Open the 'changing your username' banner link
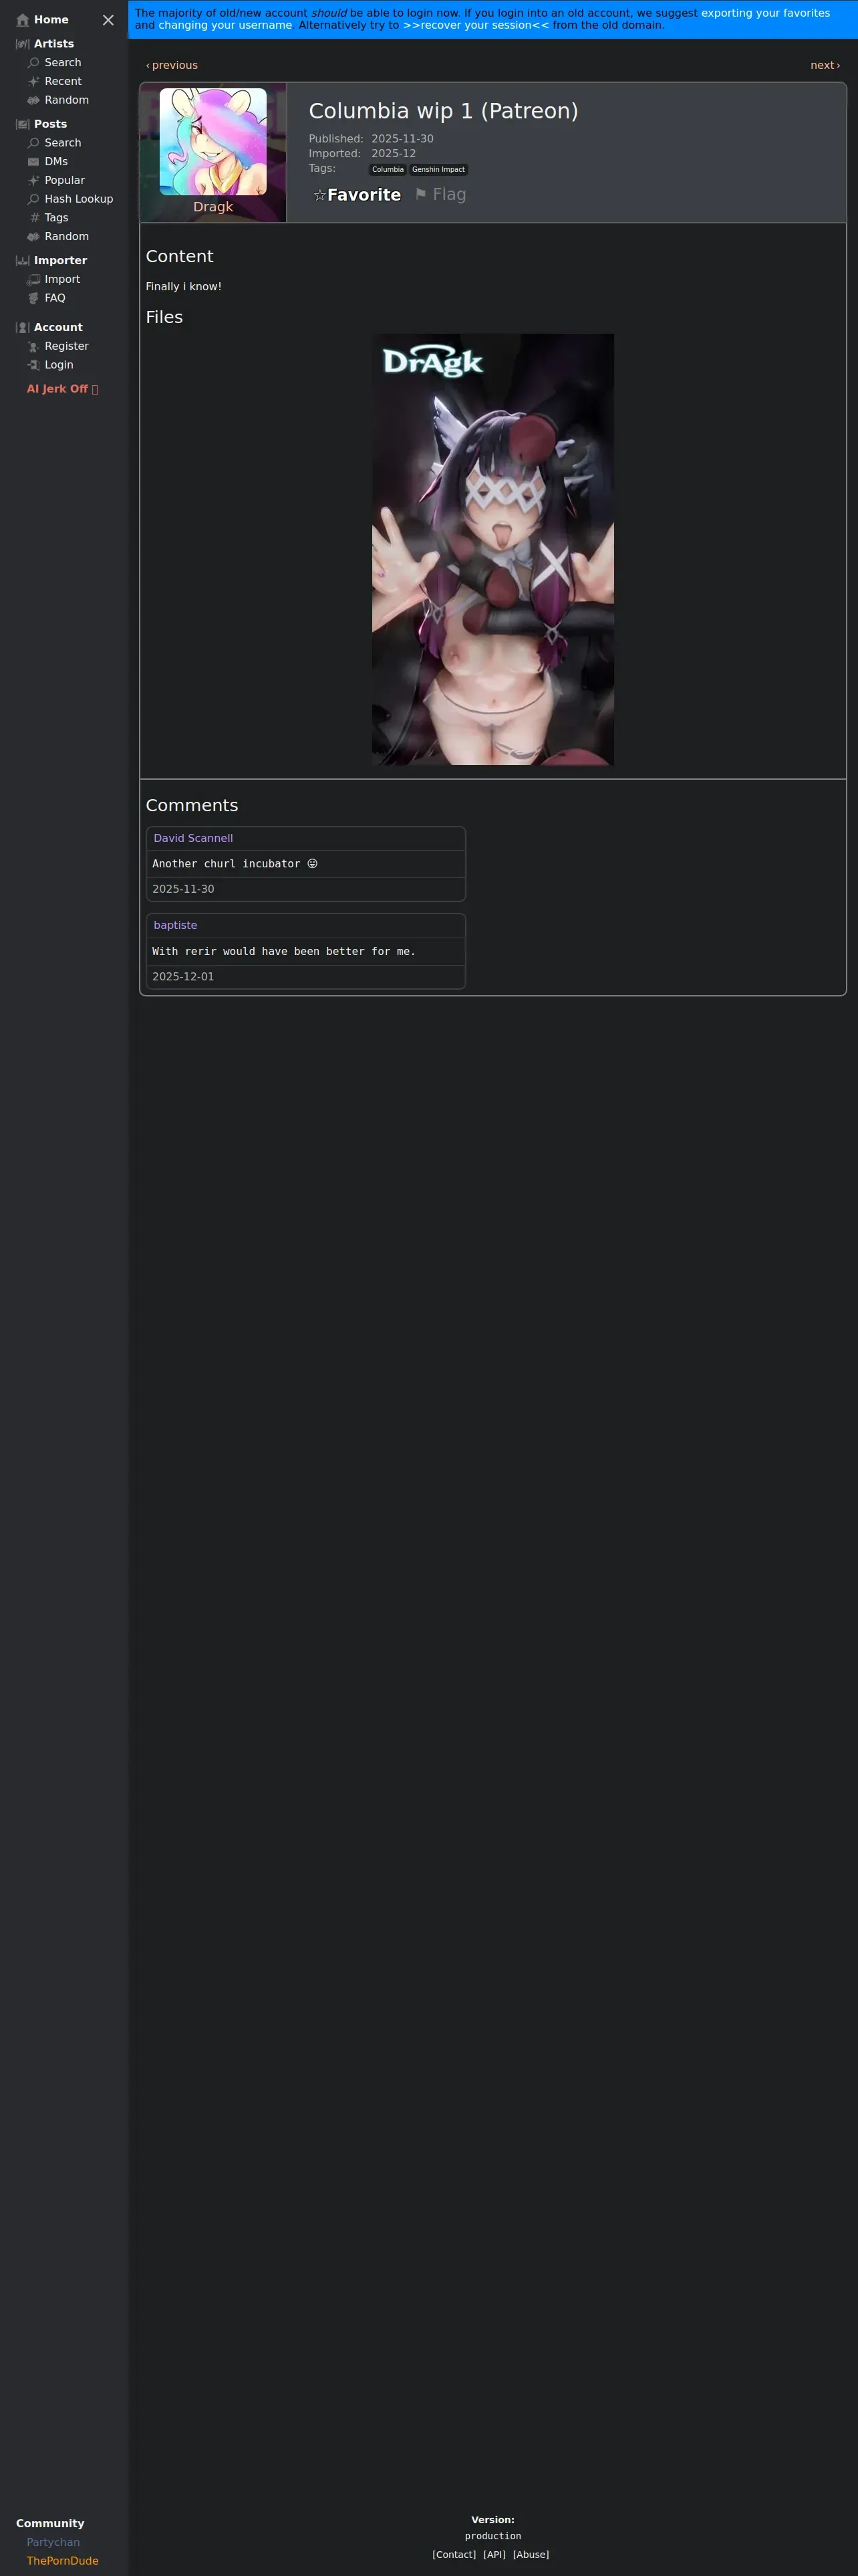Image resolution: width=858 pixels, height=2576 pixels. tap(225, 25)
